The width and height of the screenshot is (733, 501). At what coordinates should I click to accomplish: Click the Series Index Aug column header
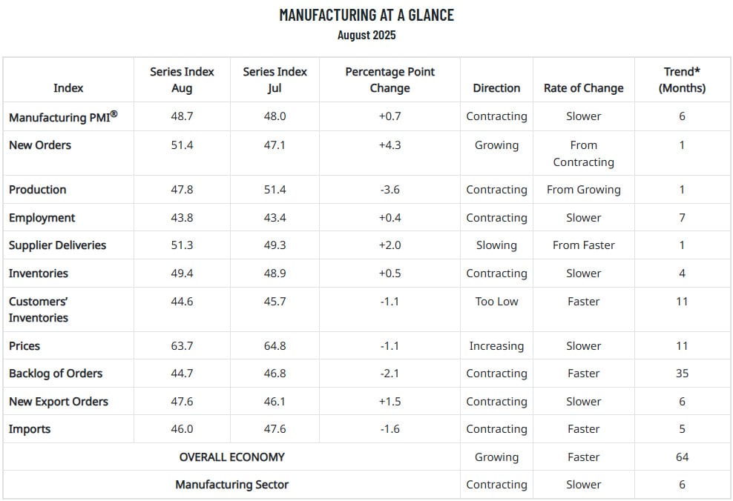[182, 79]
